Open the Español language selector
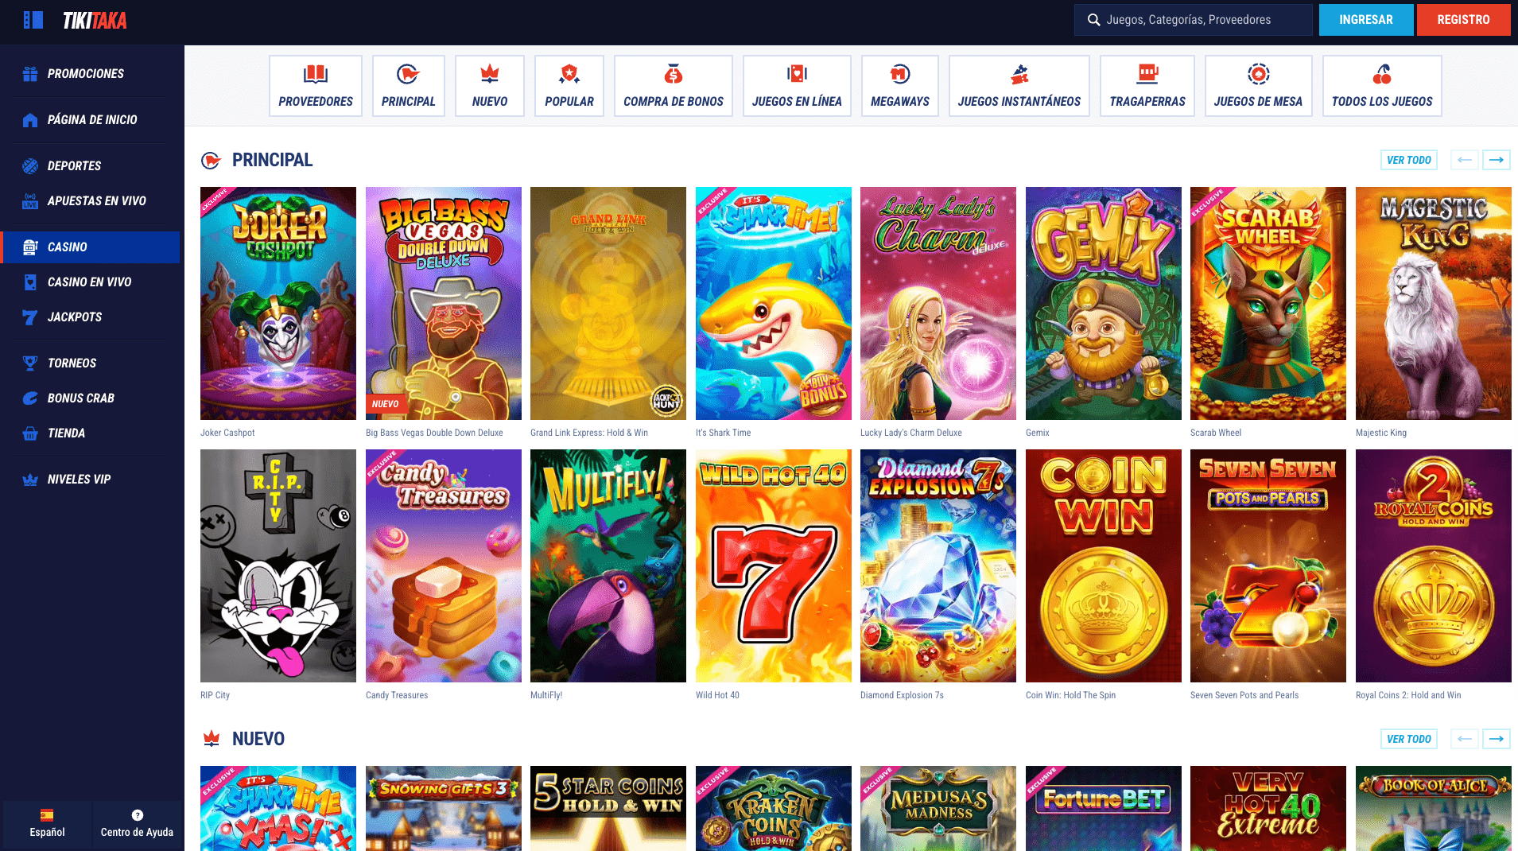 (48, 823)
